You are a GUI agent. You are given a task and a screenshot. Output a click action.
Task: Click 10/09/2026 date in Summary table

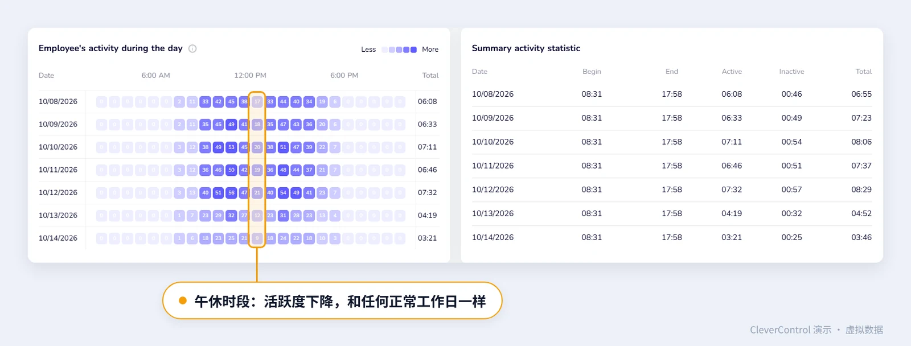[x=493, y=118]
